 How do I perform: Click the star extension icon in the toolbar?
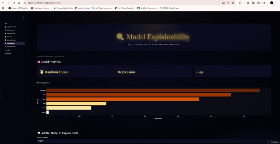[x=248, y=3]
